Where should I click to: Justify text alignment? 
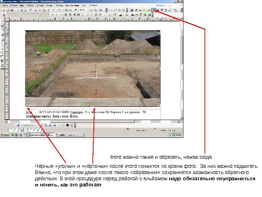[x=78, y=15]
